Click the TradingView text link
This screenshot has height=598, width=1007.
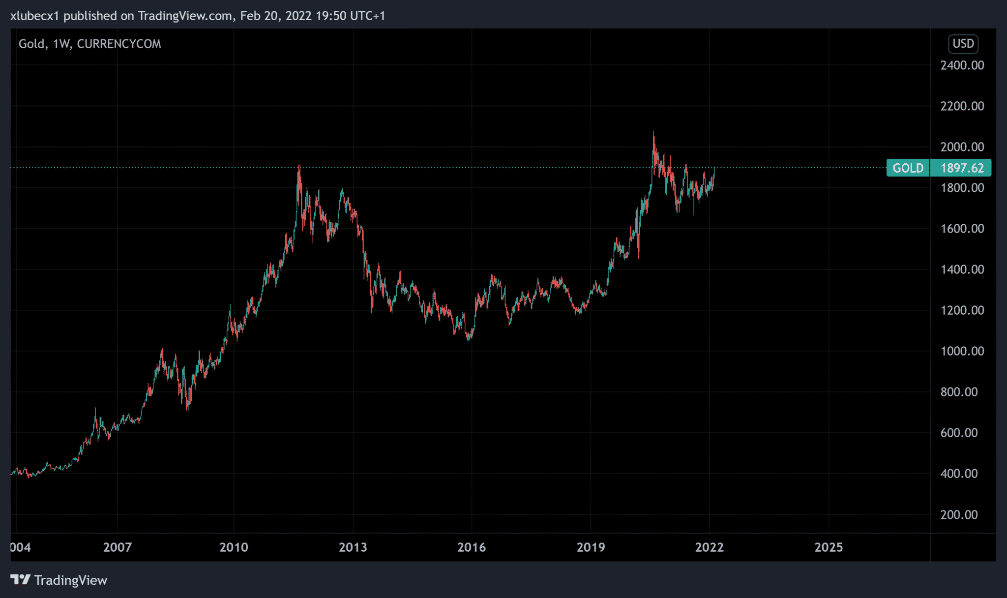click(71, 580)
